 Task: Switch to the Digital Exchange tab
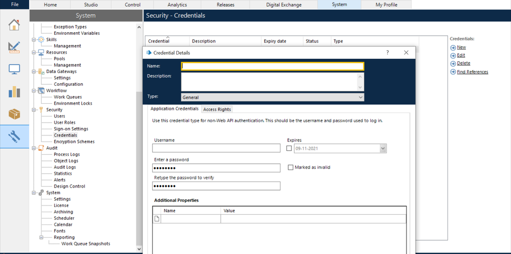click(284, 5)
